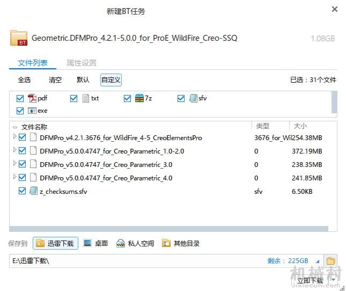Click the 立即下载 button
Screen dimensions: 346x291
310,280
